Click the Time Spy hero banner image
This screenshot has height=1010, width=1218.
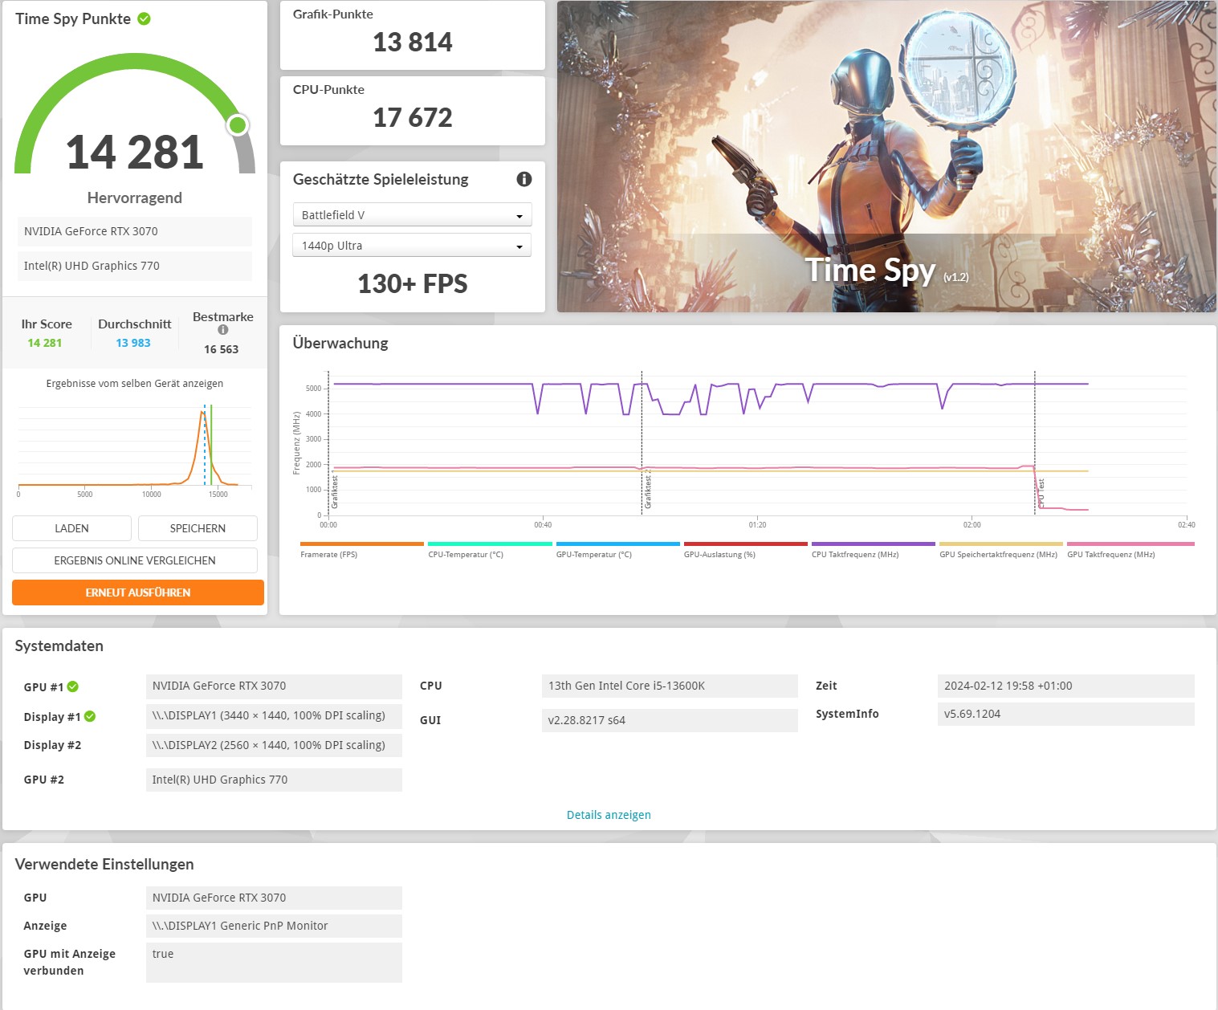pos(886,157)
